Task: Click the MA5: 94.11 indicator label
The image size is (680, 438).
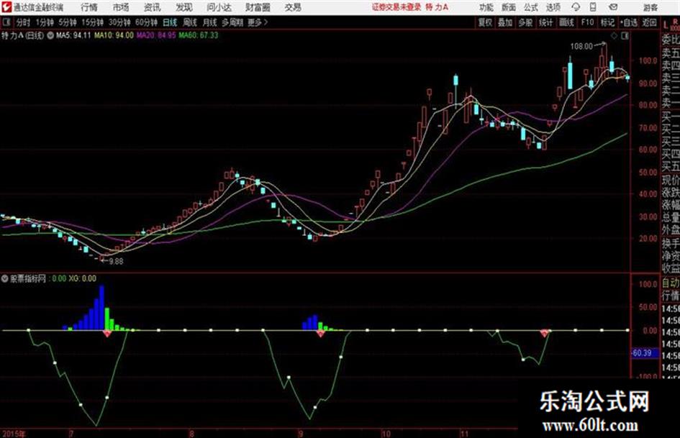Action: point(73,35)
